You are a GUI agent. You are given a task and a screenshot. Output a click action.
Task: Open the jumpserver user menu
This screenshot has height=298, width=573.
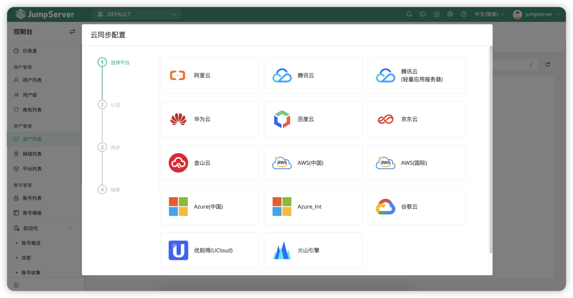coord(536,14)
